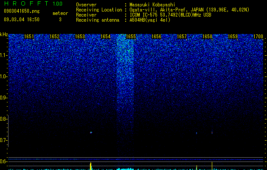Click the 0.7 kHz axis label
The width and height of the screenshot is (267, 170).
point(3,140)
